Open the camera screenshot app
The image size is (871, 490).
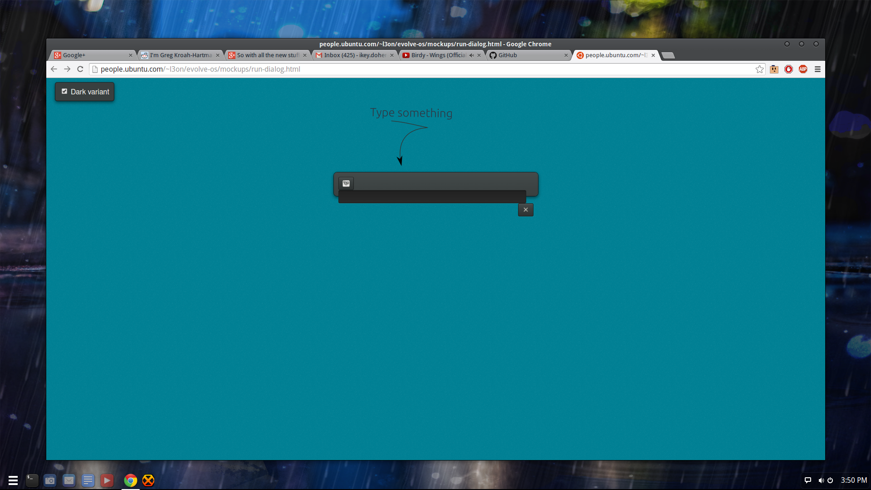point(50,480)
